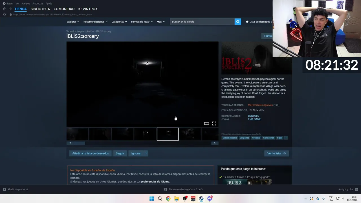The image size is (361, 203).
Task: Switch to the COMUNIDAD tab
Action: click(x=64, y=9)
